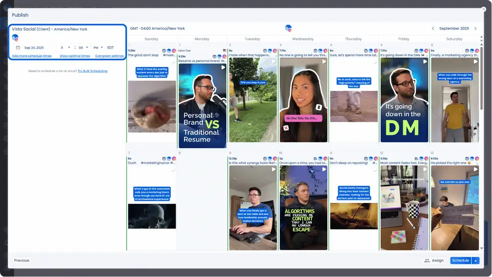Image resolution: width=492 pixels, height=277 pixels.
Task: Advance to next month with right chevron
Action: (475, 29)
